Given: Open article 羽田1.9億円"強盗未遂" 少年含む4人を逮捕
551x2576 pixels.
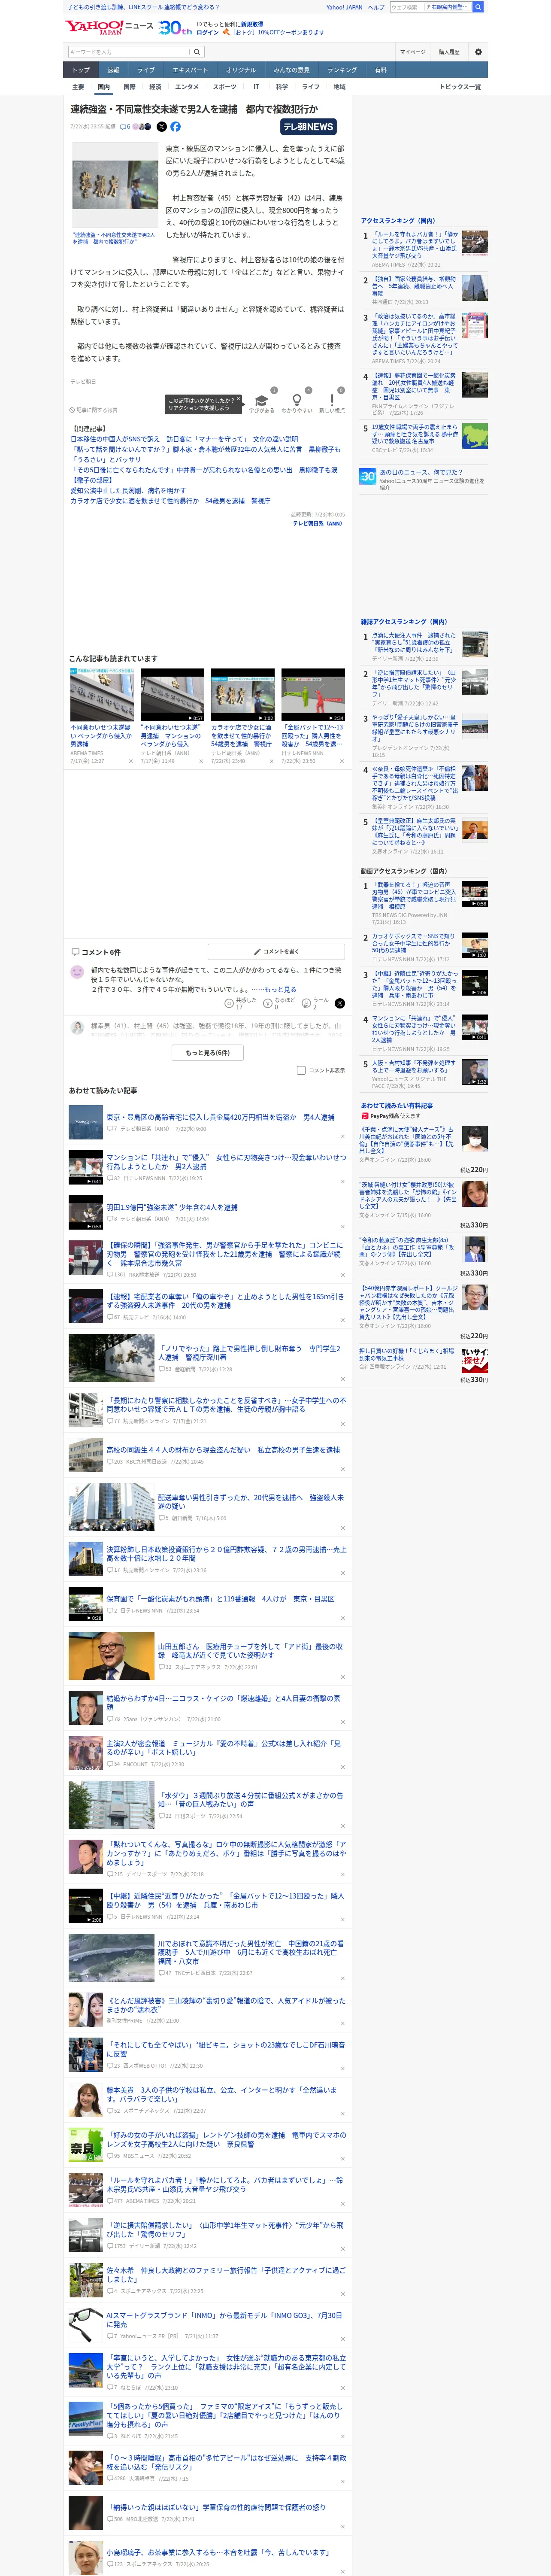Looking at the screenshot, I should 172,1207.
